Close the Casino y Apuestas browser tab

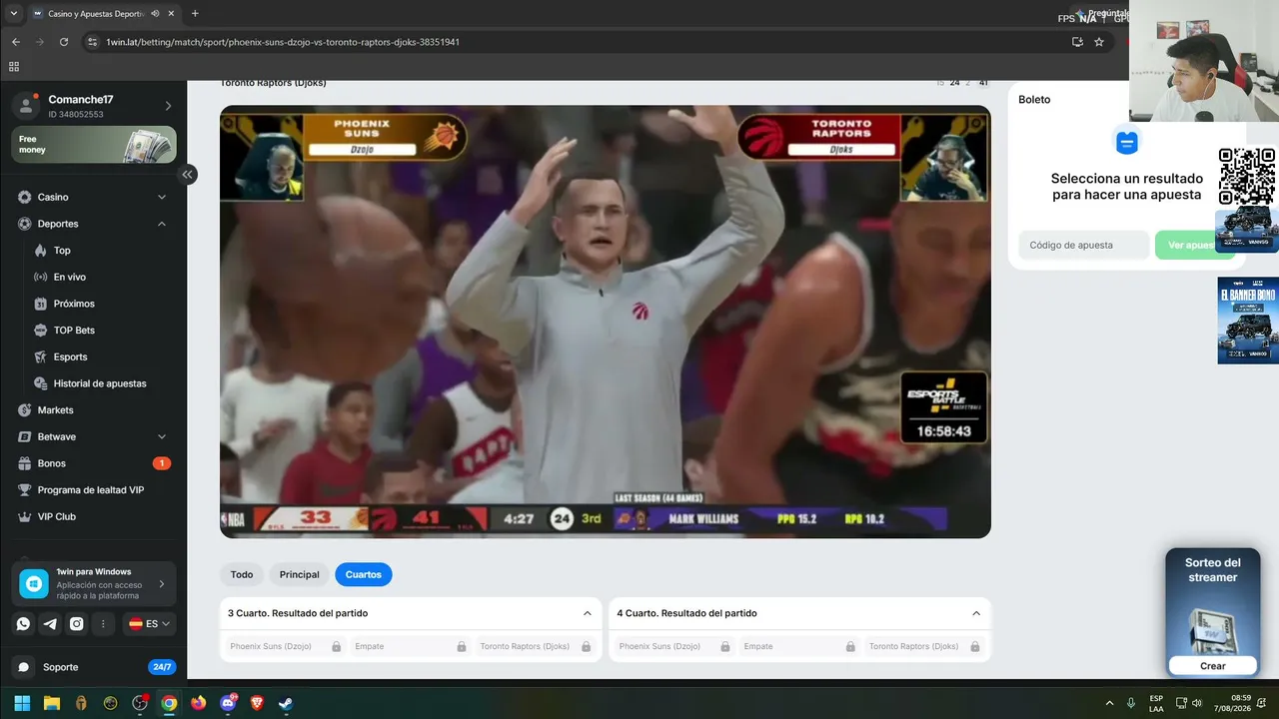173,14
